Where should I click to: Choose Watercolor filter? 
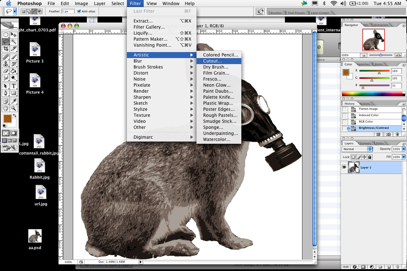click(219, 139)
